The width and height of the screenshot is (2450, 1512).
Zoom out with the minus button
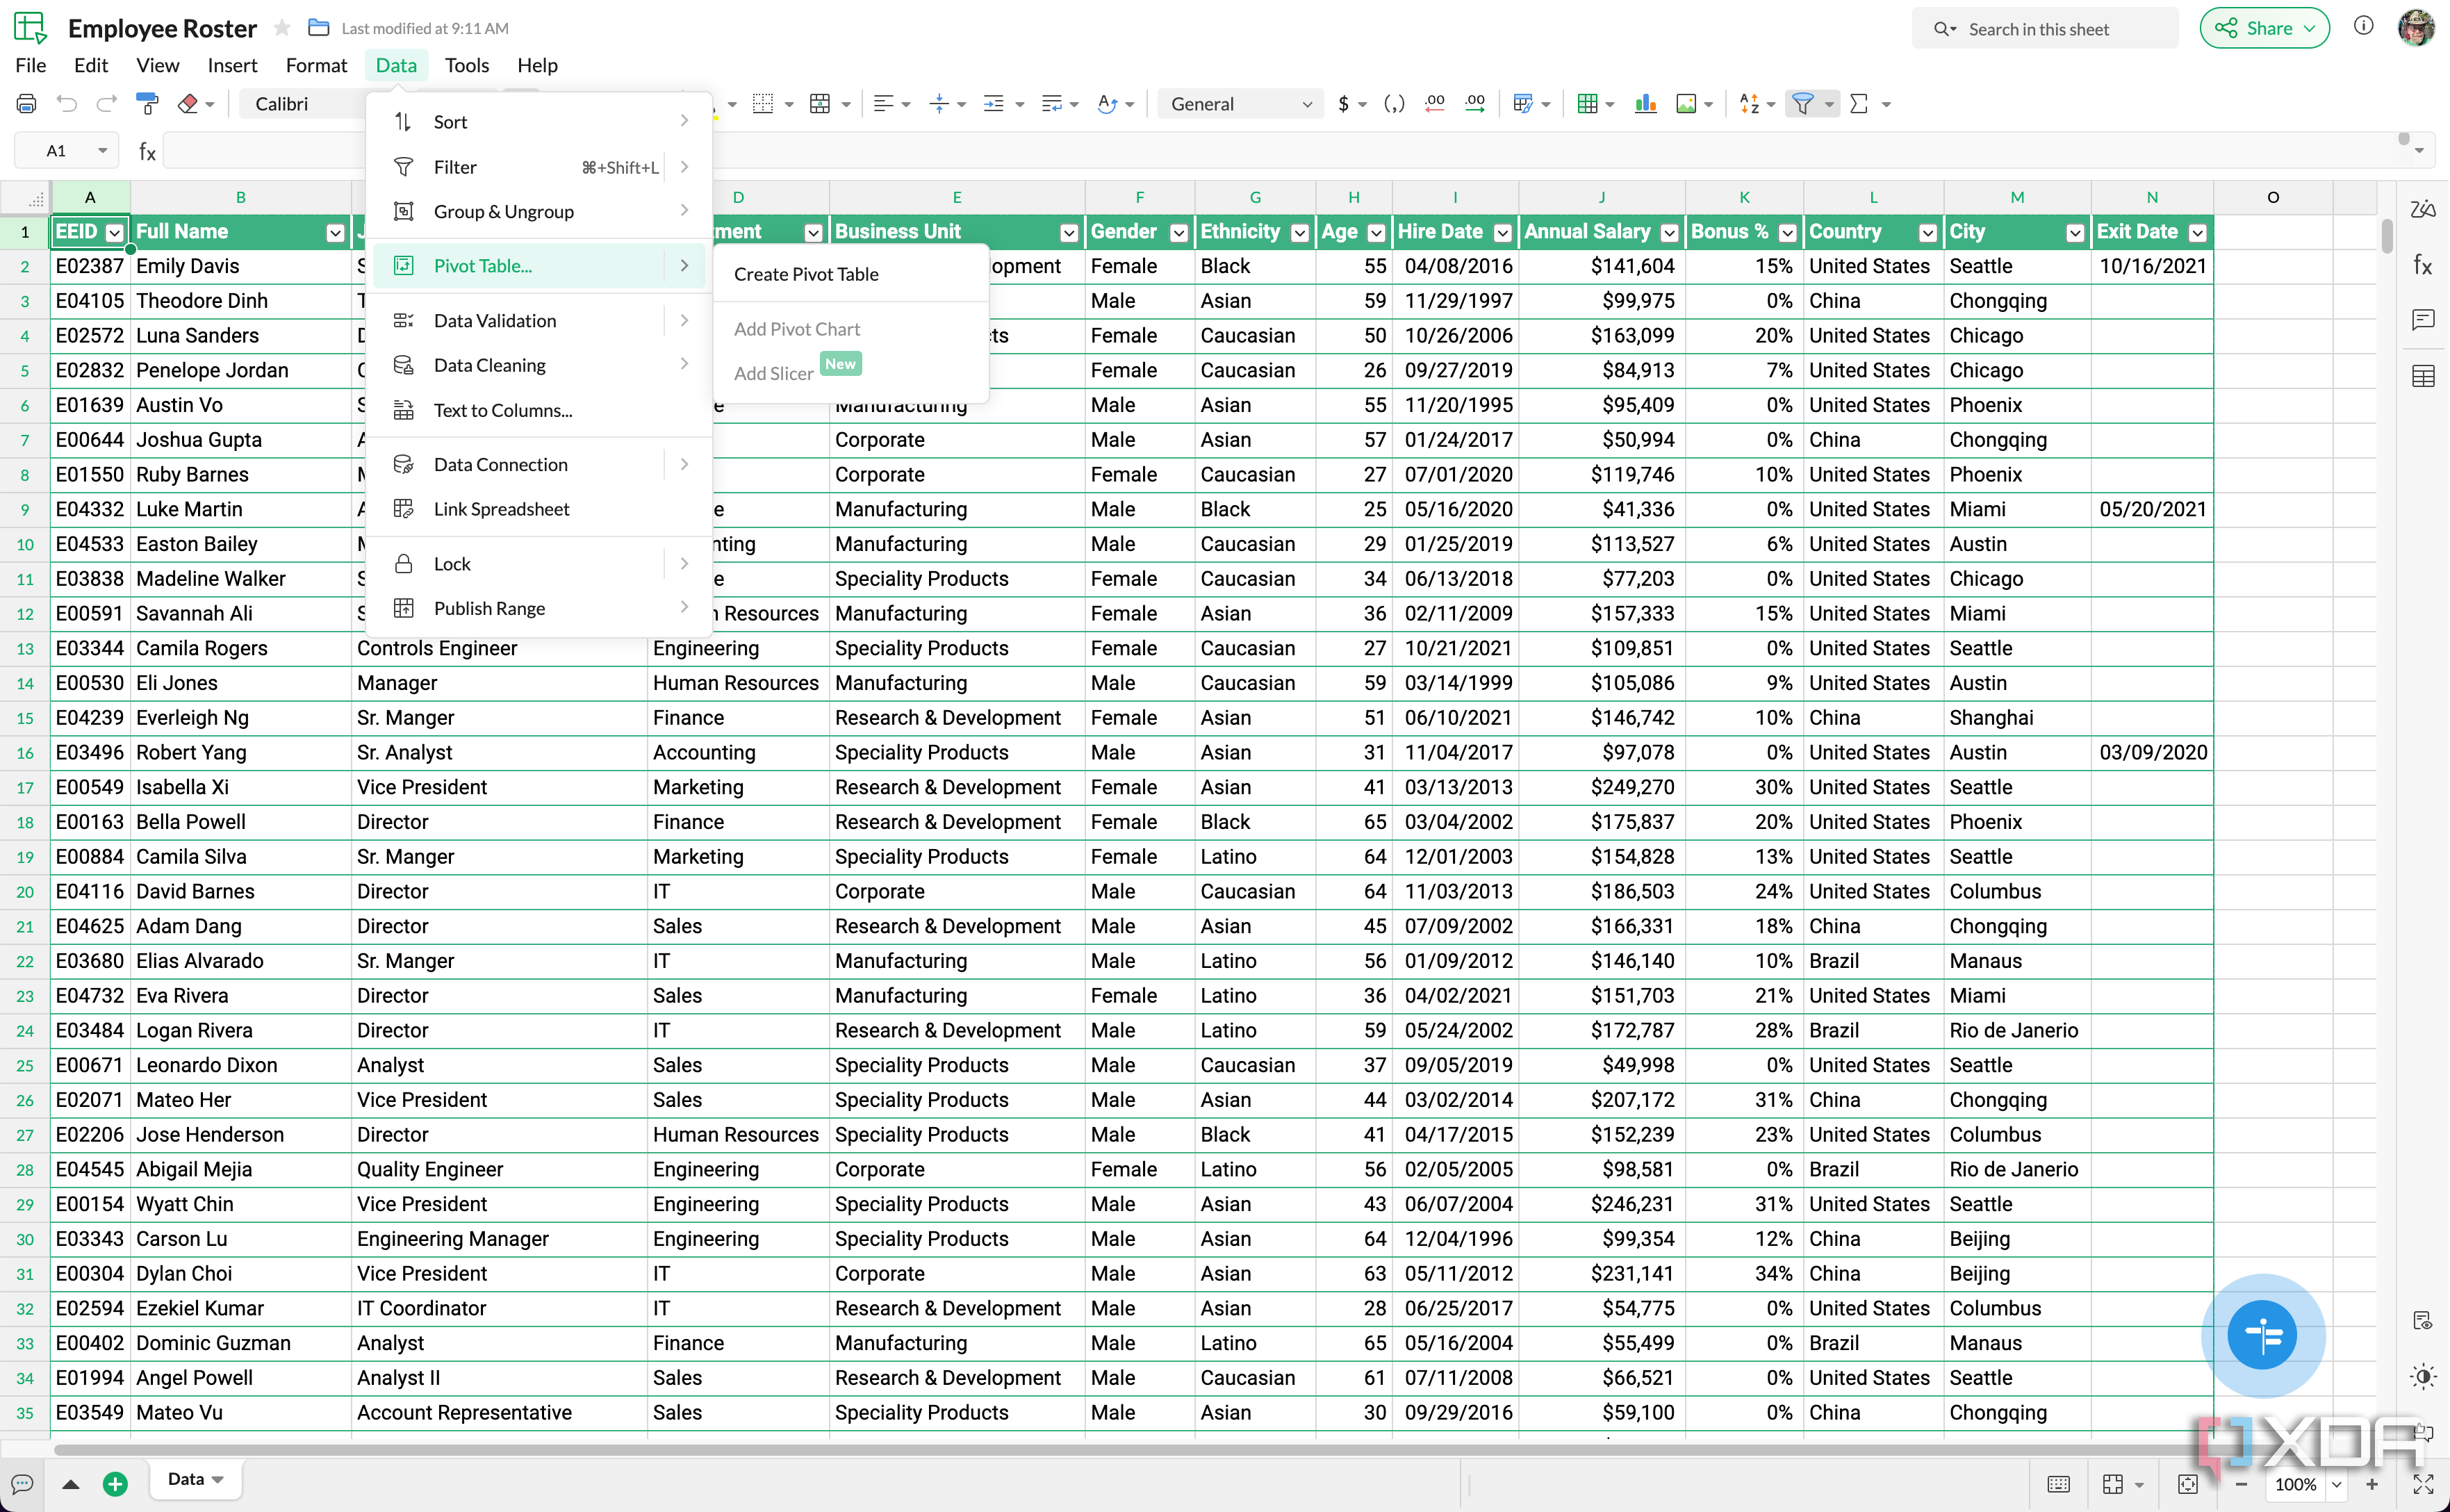pyautogui.click(x=2241, y=1484)
